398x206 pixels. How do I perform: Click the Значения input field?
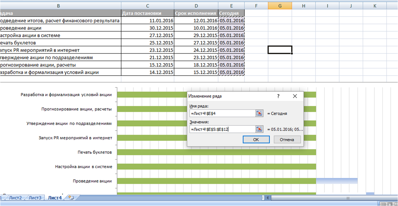[223, 129]
